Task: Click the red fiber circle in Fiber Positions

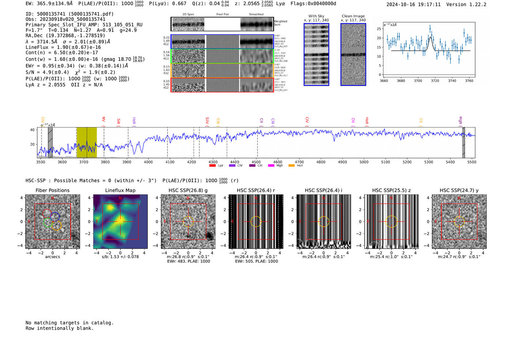Action: pos(47,213)
